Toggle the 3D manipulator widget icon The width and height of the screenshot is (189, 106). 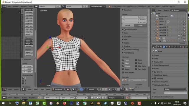(x=79, y=89)
